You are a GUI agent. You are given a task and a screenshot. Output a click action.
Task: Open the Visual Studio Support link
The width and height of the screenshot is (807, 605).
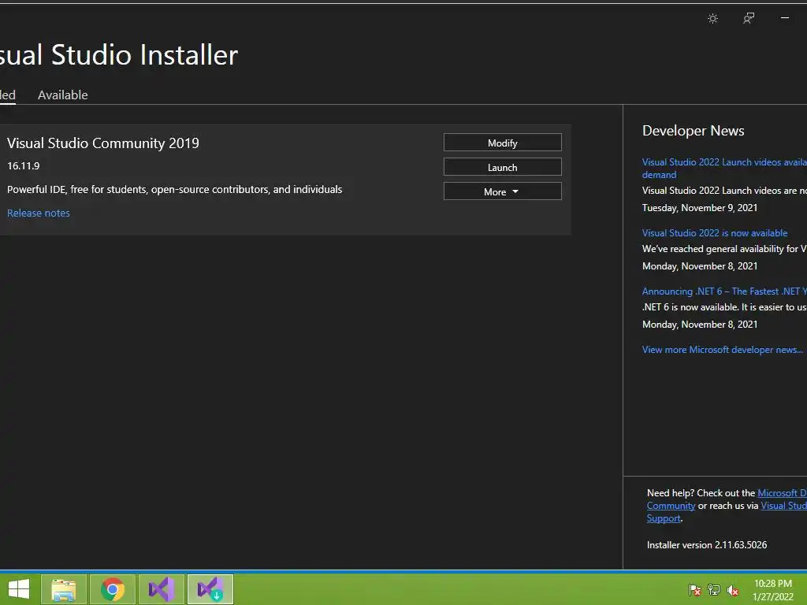783,506
